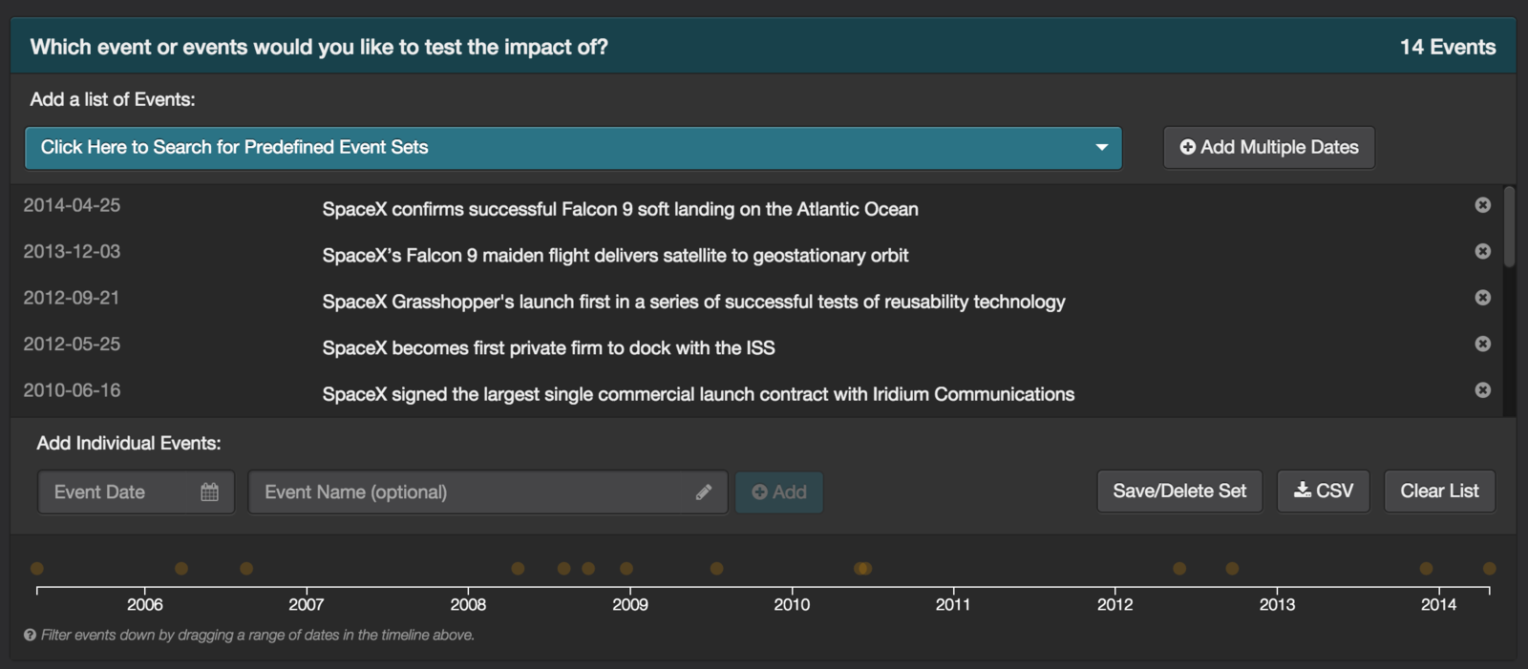Click the help icon beside the filter hint

coord(30,636)
